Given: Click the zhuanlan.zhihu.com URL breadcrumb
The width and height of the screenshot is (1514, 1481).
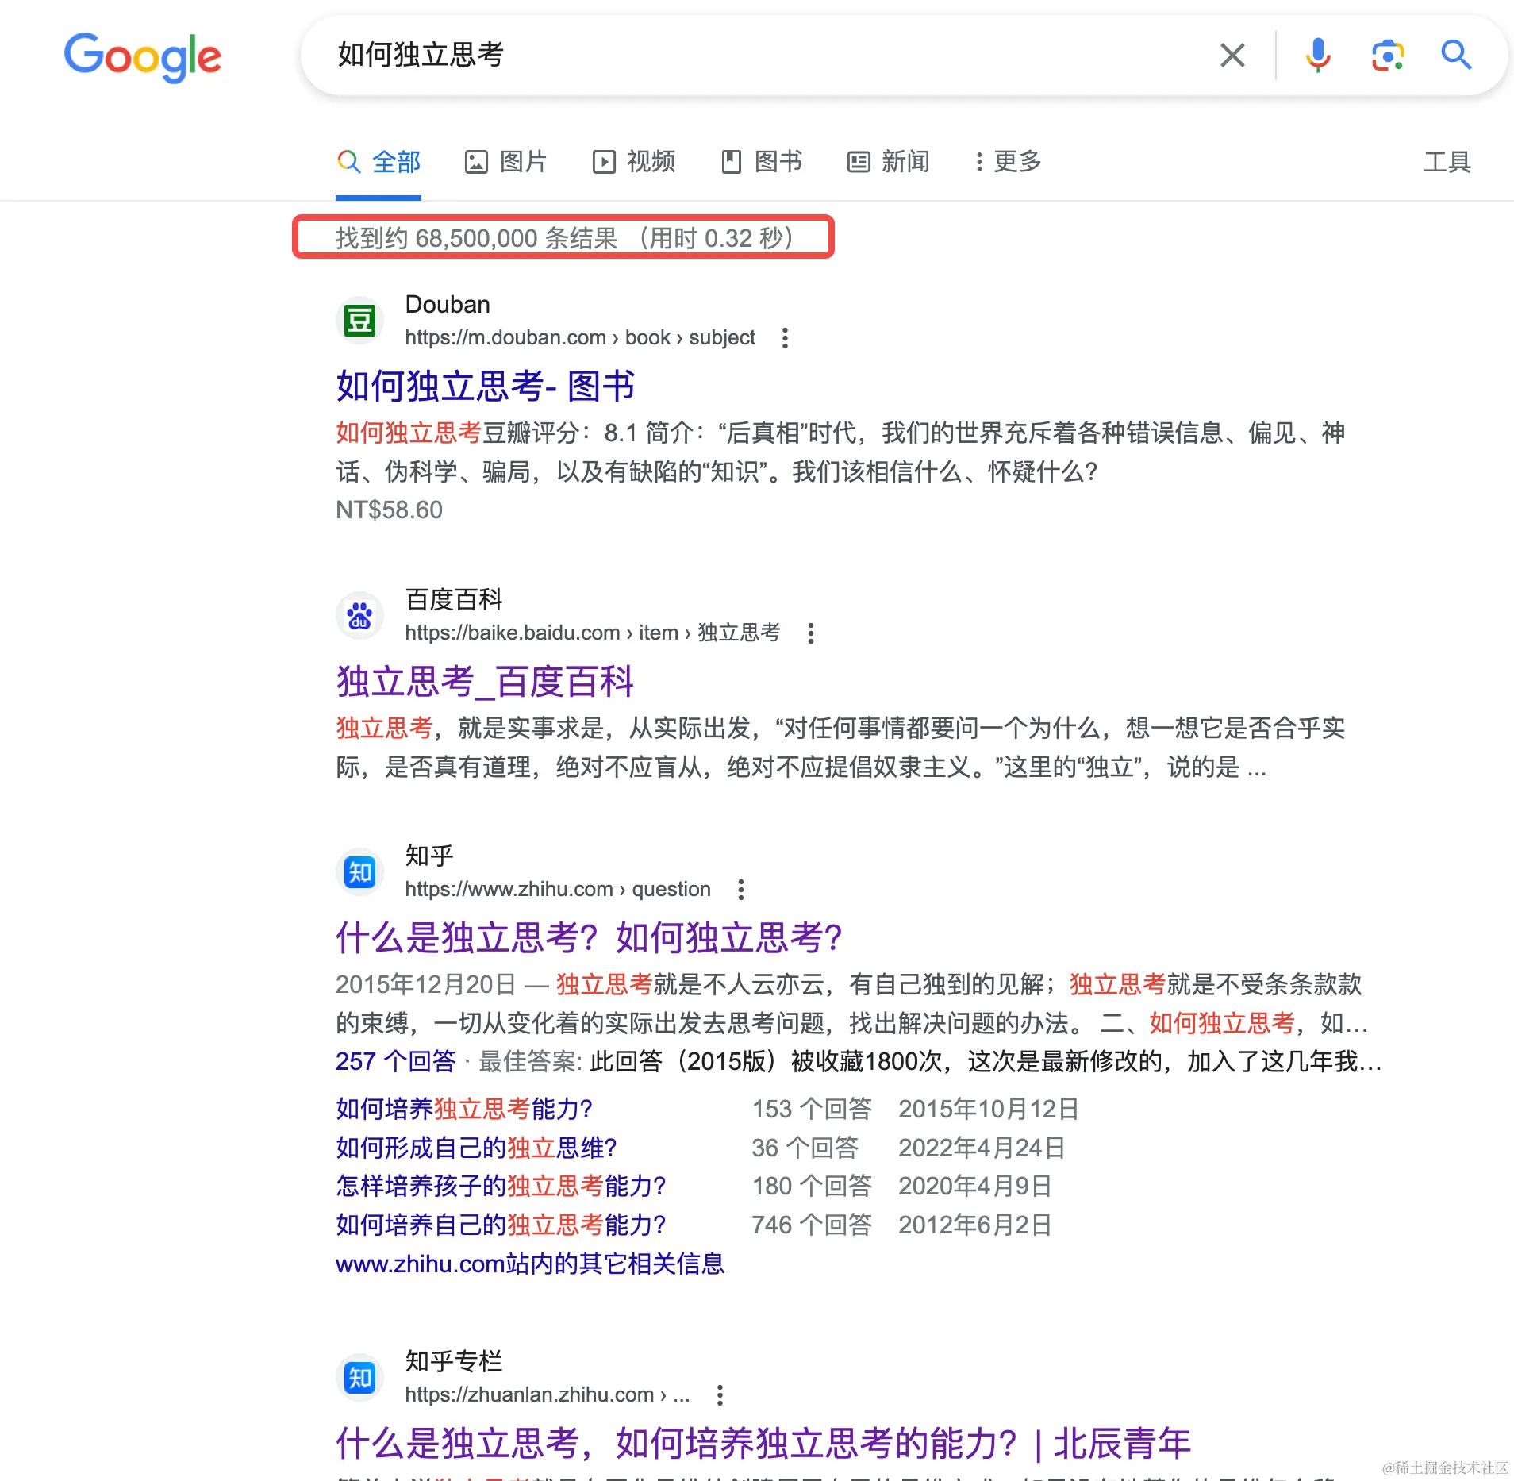Looking at the screenshot, I should pyautogui.click(x=548, y=1395).
